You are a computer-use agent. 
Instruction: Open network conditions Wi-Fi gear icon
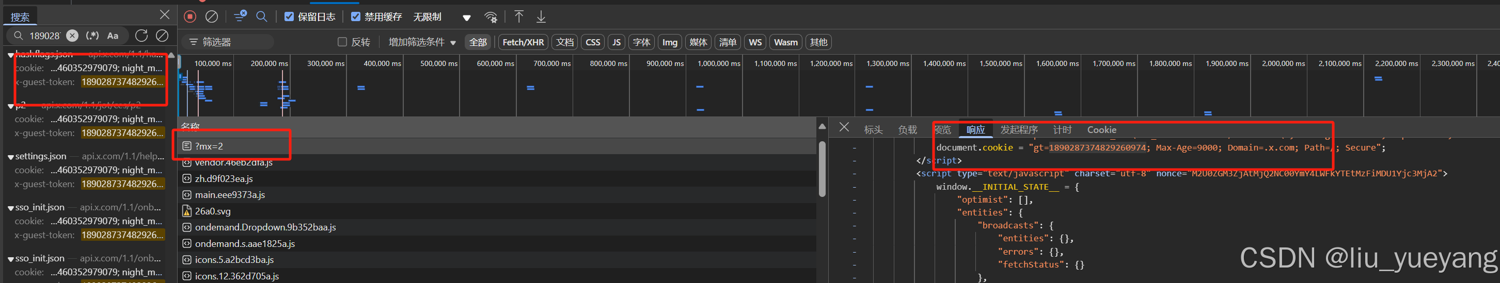point(491,18)
